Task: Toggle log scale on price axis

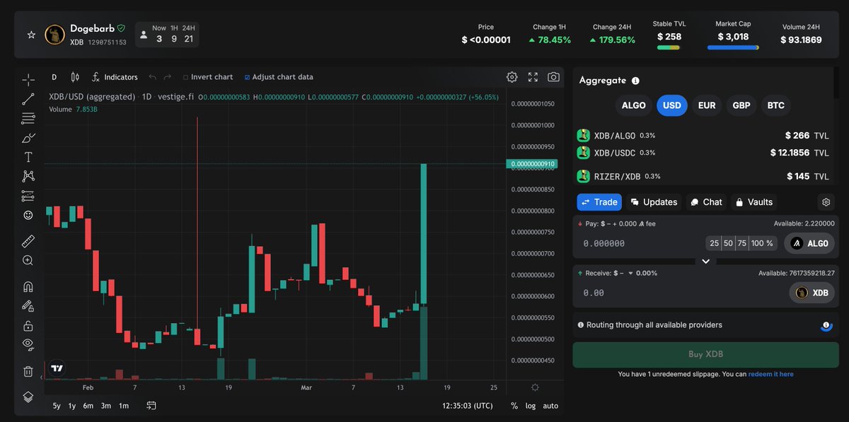Action: pos(531,406)
